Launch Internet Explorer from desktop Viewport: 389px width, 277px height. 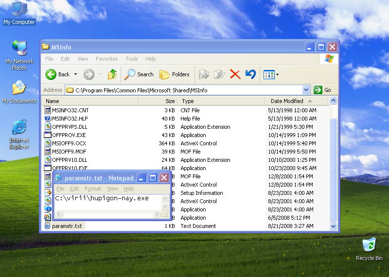19,135
